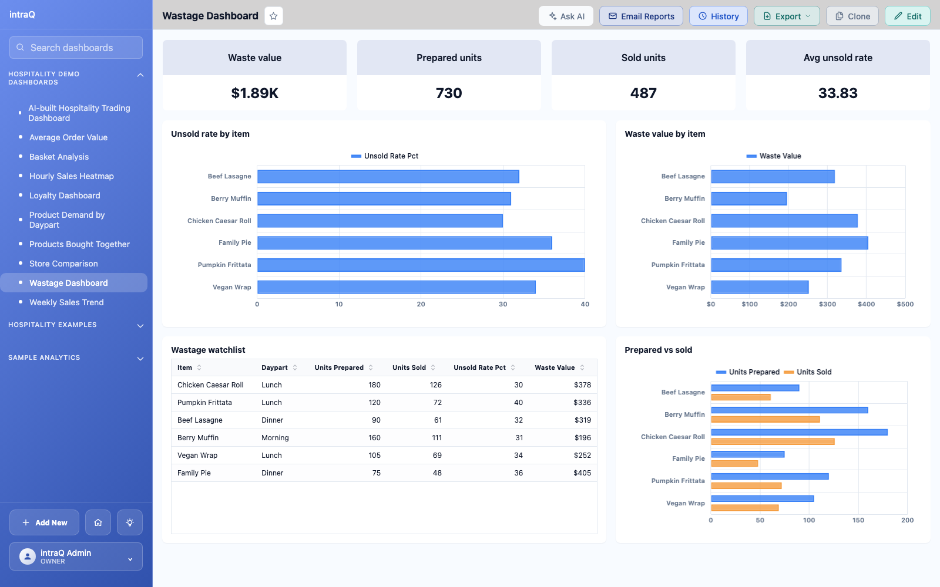The height and width of the screenshot is (587, 940).
Task: Sort table by Waste Value arrows
Action: [x=582, y=367]
